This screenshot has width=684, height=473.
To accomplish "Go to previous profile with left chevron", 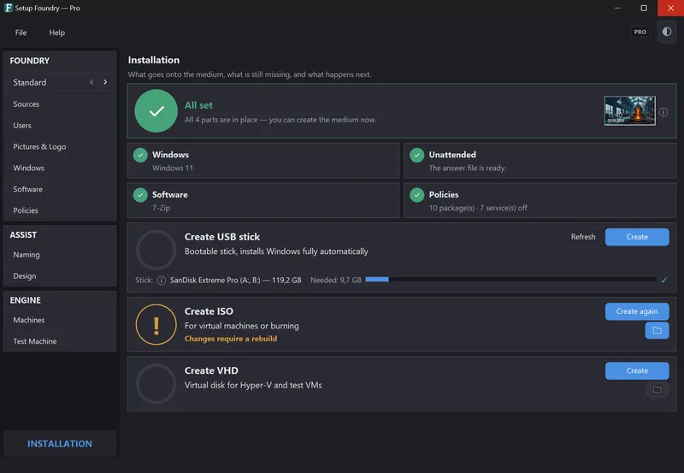I will (x=91, y=82).
